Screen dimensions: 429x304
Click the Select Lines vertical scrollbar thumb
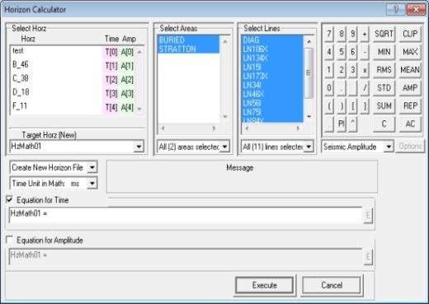[309, 73]
